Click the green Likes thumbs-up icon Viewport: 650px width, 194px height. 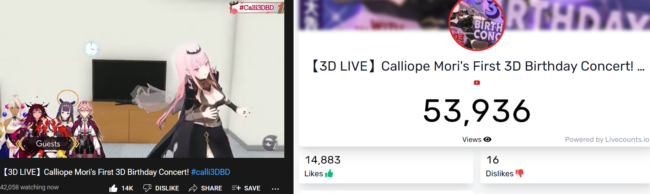coord(329,173)
